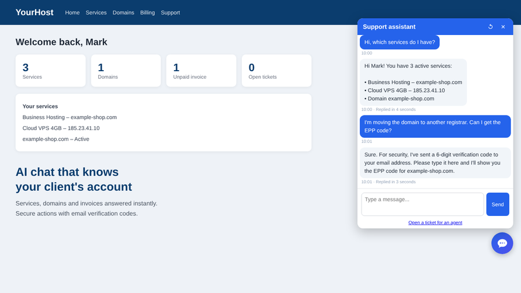The width and height of the screenshot is (521, 293).
Task: Go to Domains in the navigation
Action: coord(123,13)
